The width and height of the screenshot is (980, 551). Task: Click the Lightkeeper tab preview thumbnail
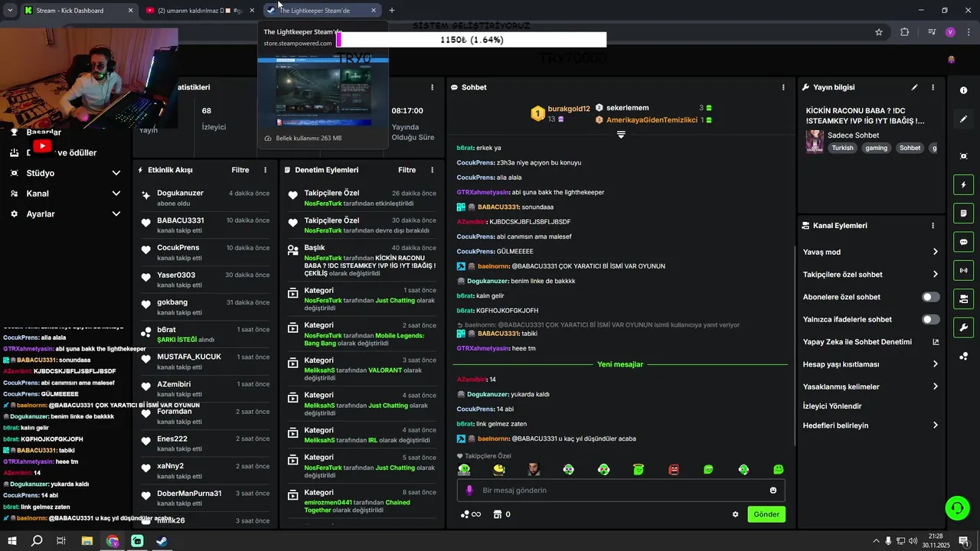(323, 89)
